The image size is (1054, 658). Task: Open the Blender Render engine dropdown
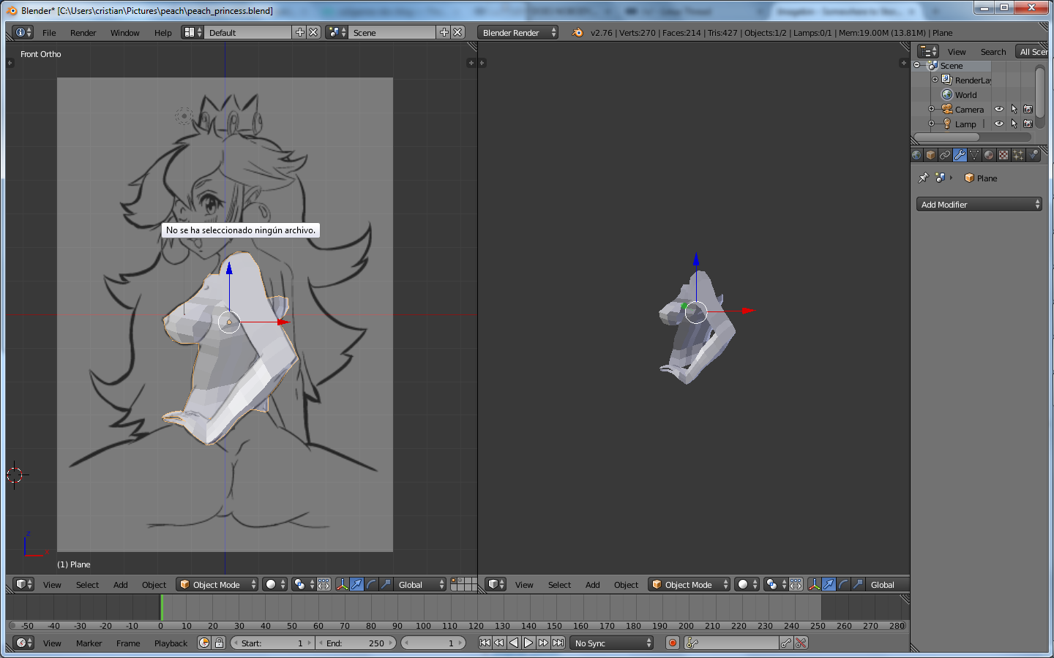pyautogui.click(x=518, y=32)
